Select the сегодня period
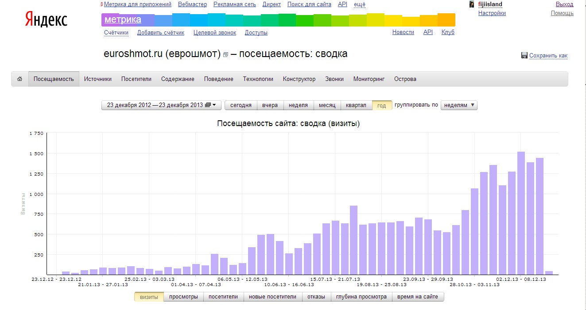This screenshot has width=586, height=310. 241,105
